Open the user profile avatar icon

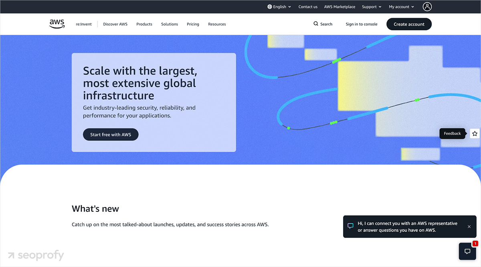427,6
